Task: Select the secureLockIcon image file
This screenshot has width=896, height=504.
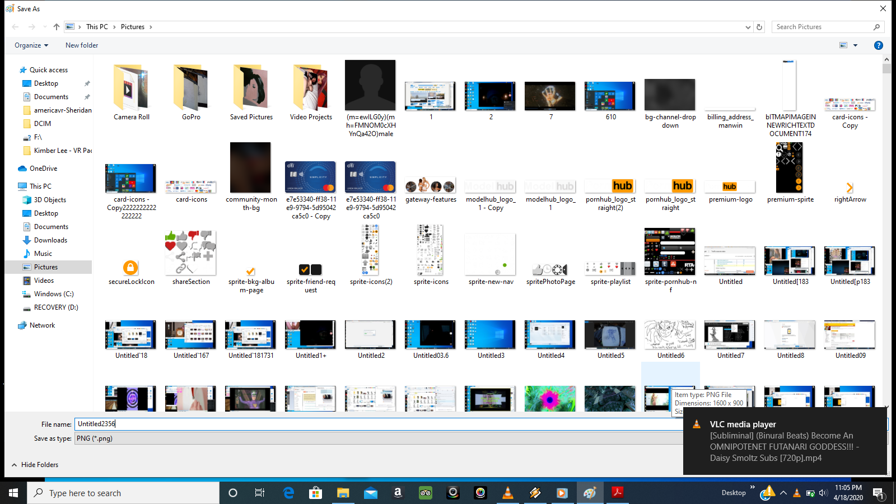Action: 132,272
